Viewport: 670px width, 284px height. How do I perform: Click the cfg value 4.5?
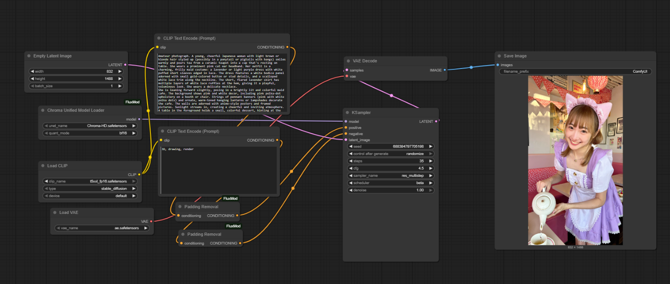pos(421,168)
